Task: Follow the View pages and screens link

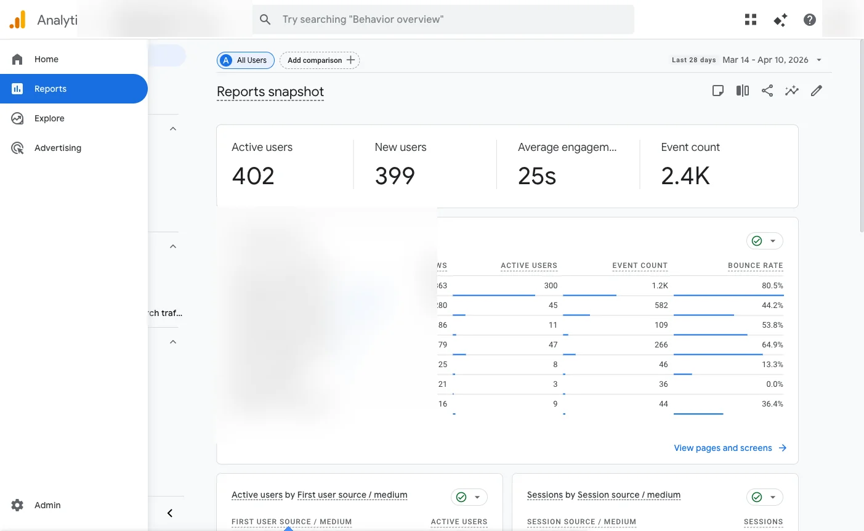Action: (723, 448)
